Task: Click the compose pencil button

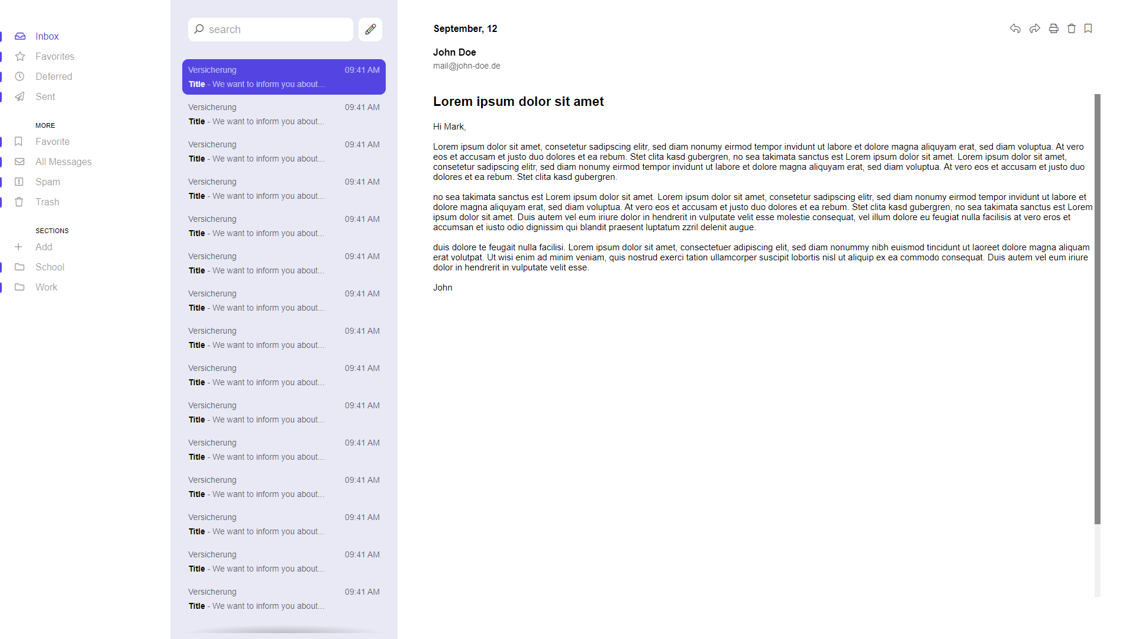Action: tap(370, 29)
